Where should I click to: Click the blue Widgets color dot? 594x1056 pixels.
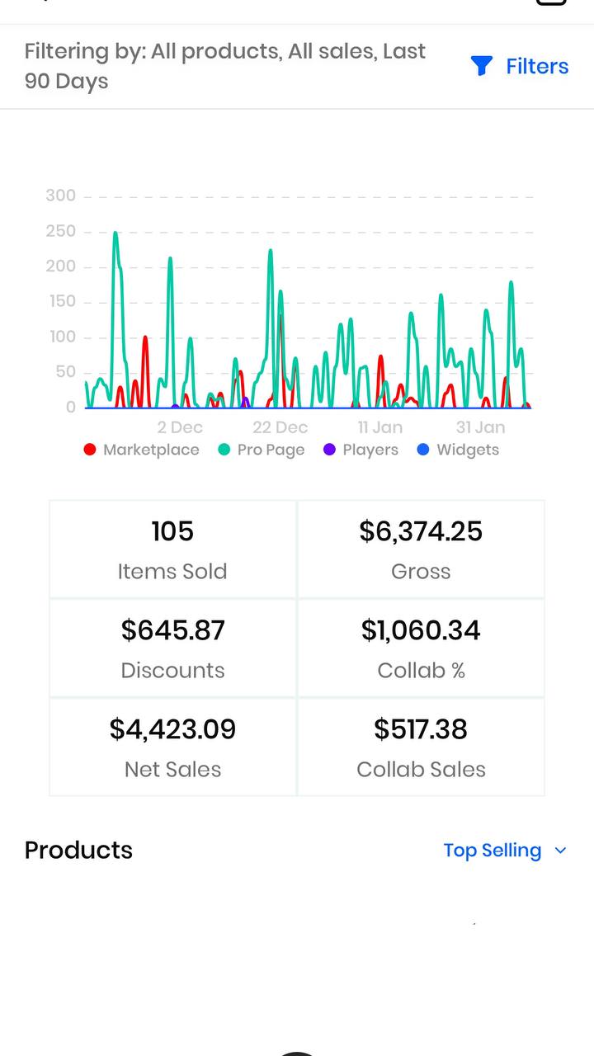point(423,450)
